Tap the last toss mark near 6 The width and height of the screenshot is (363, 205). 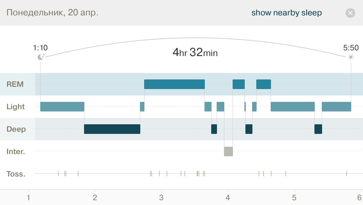[x=346, y=174]
